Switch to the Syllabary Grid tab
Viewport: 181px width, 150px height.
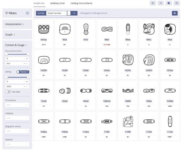[x=57, y=3]
